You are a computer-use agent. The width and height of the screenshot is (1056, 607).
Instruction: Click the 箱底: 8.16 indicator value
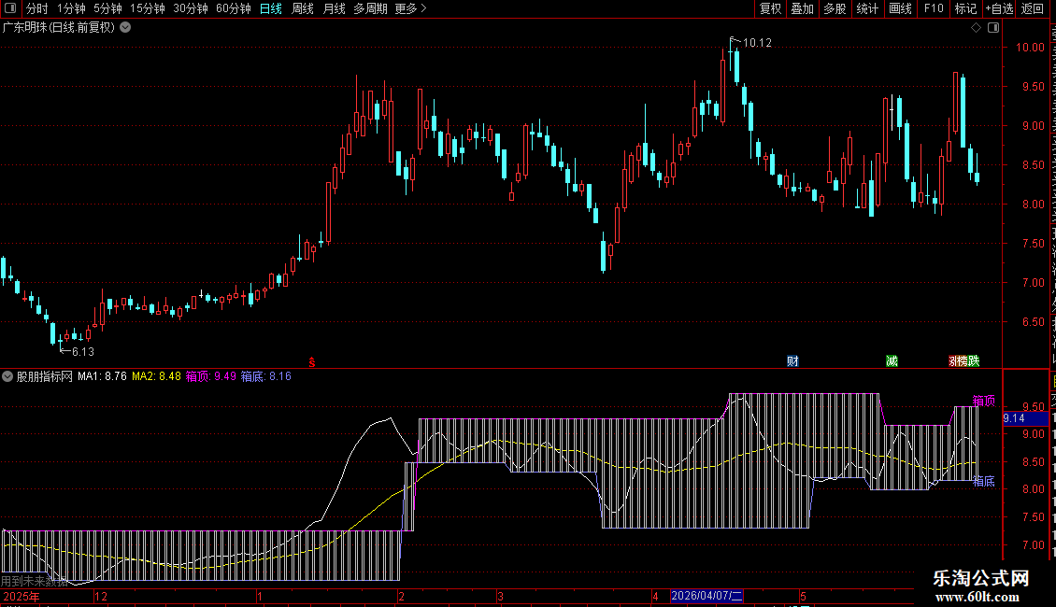coord(266,376)
